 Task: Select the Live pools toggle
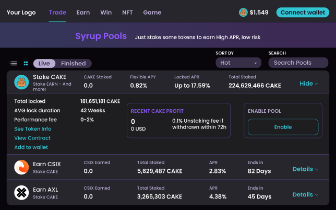44,63
